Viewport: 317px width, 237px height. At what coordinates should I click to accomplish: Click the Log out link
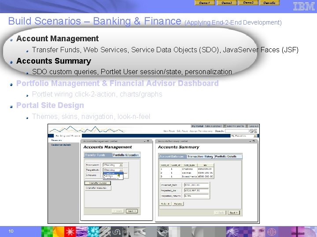(254, 126)
